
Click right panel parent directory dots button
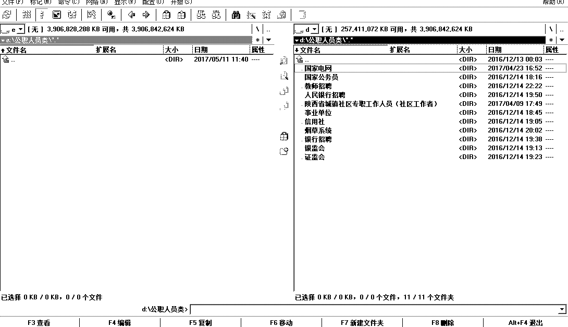coord(562,29)
